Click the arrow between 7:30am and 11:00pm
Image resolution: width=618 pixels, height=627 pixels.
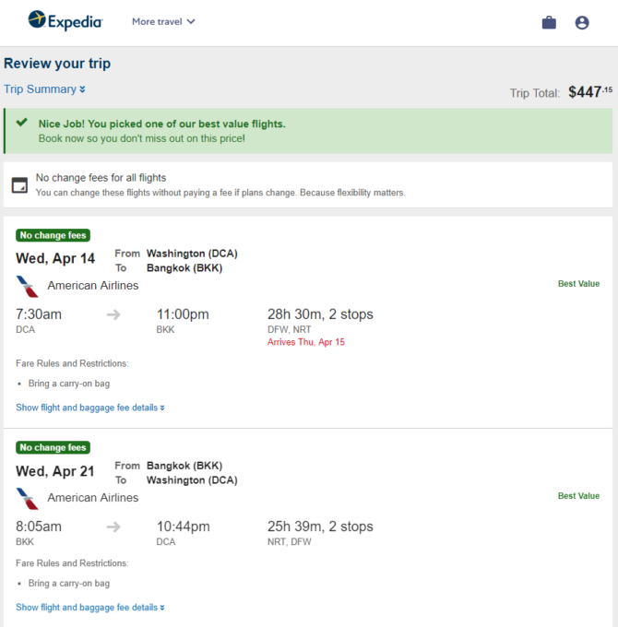point(113,314)
